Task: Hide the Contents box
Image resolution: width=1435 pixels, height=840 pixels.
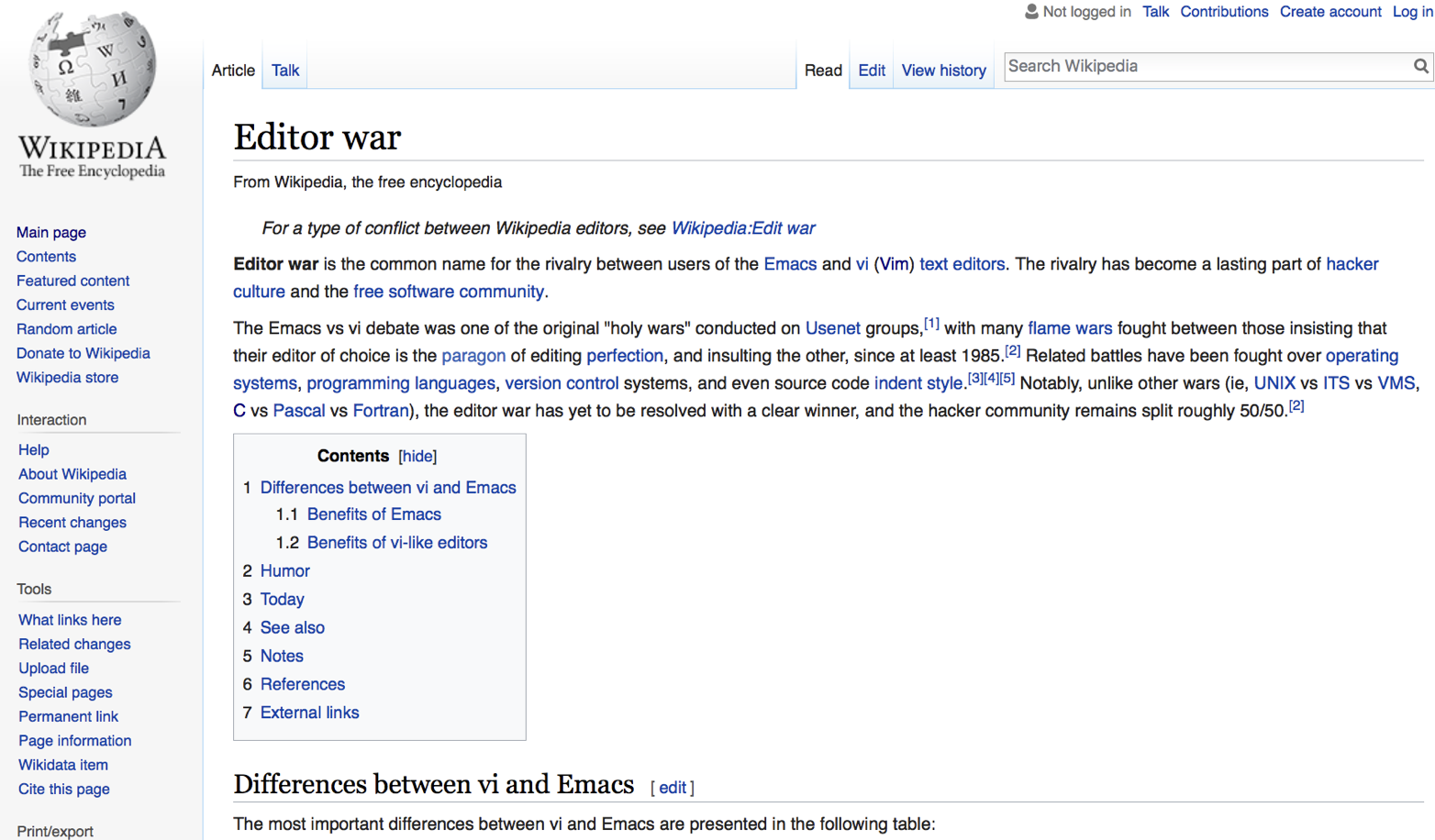Action: (417, 456)
